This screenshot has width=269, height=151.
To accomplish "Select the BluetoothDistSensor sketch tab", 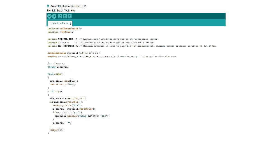I will (x=60, y=23).
